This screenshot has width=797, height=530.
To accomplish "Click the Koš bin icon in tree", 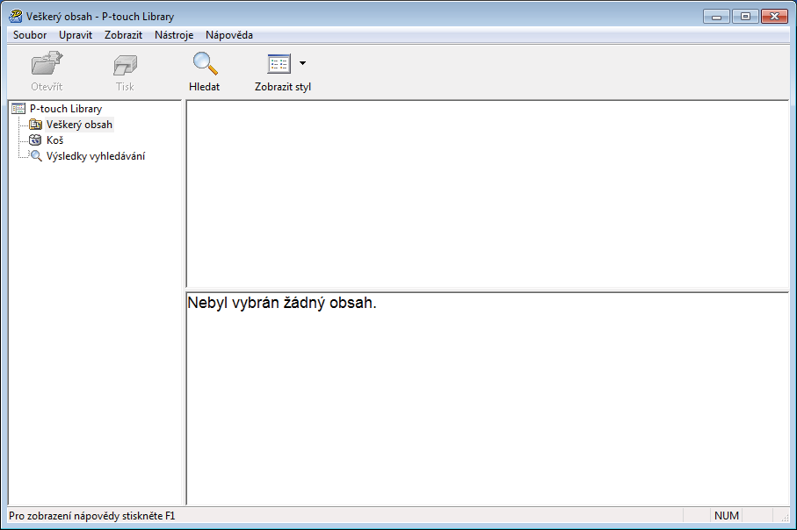I will click(35, 140).
